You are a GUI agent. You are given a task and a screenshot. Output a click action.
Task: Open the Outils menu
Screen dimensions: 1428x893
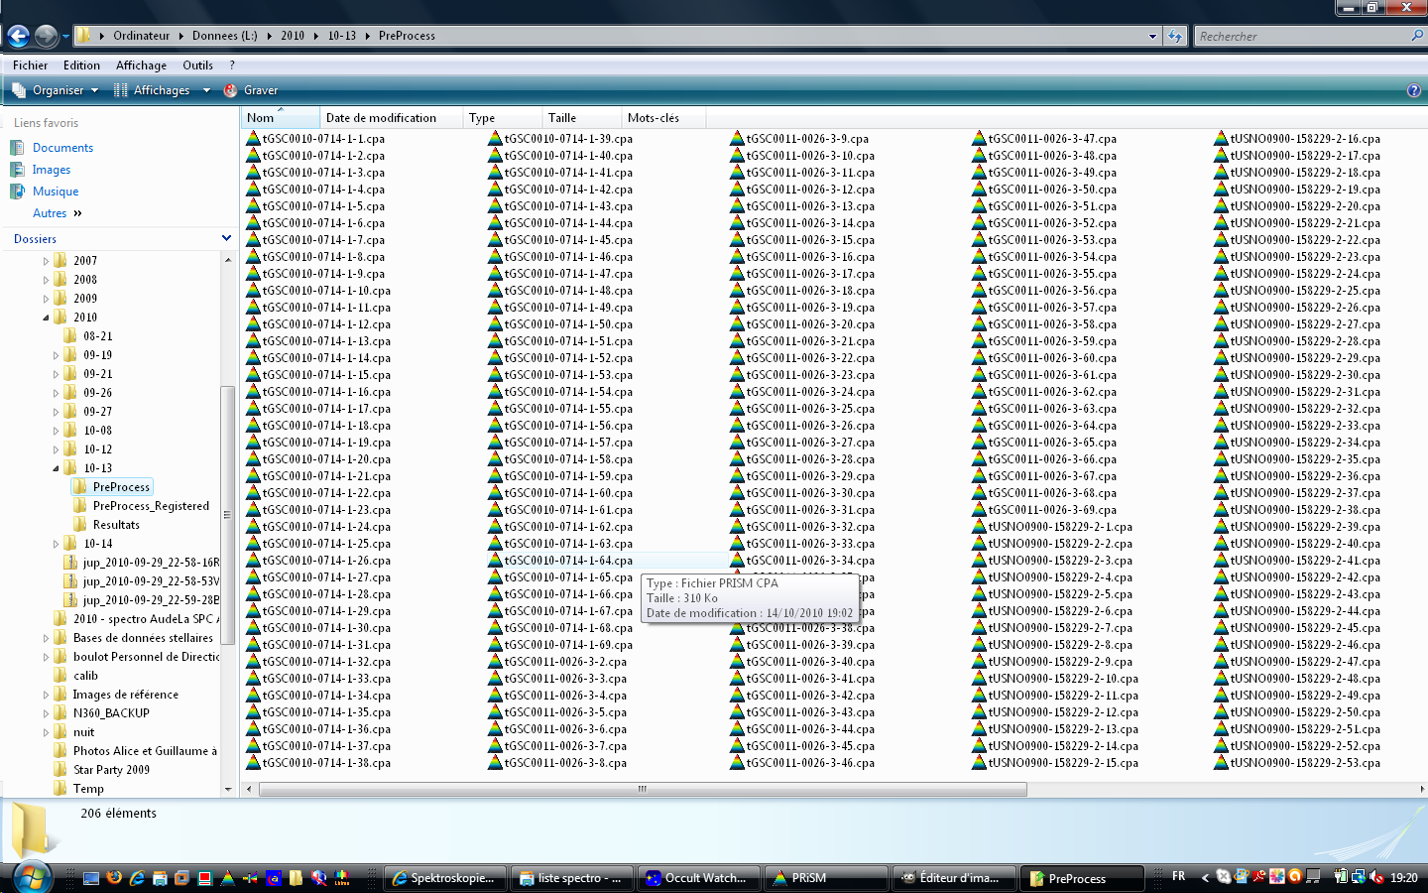[197, 65]
